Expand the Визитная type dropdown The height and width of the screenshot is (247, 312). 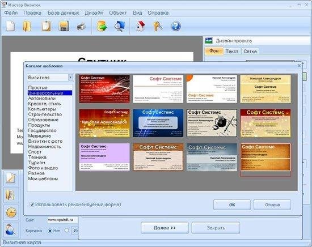[x=70, y=77]
